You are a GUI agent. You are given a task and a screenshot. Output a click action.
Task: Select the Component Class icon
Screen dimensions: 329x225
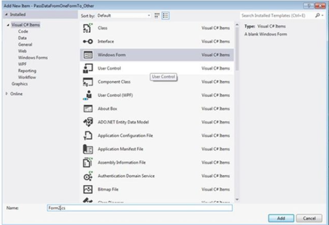(88, 82)
